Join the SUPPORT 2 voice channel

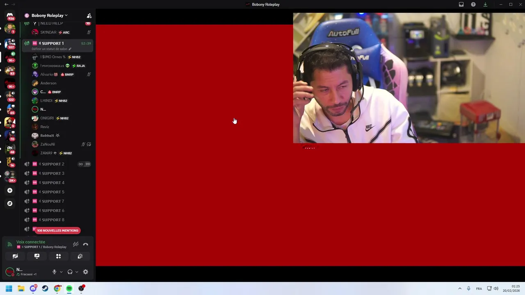(x=57, y=164)
